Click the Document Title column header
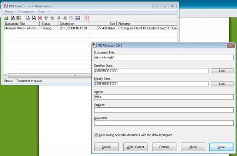The height and width of the screenshot is (156, 237). (21, 24)
